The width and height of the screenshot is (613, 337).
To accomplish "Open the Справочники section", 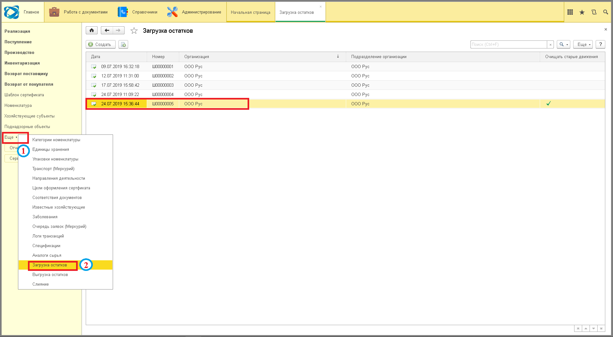I will 137,12.
